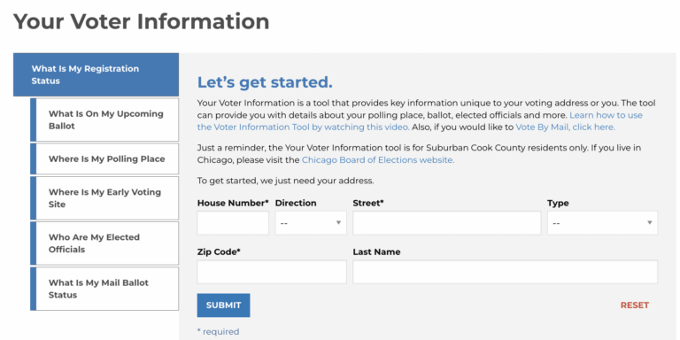Click the SUBMIT button
Viewport: 680px width, 340px height.
(223, 305)
